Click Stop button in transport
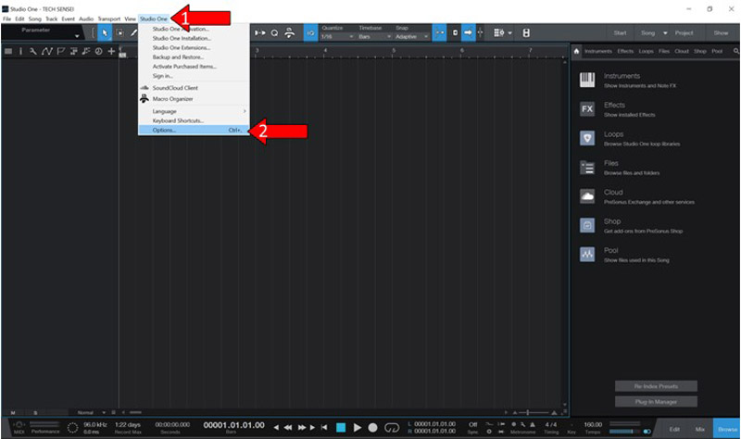Viewport: 741px width, 439px height. point(341,428)
